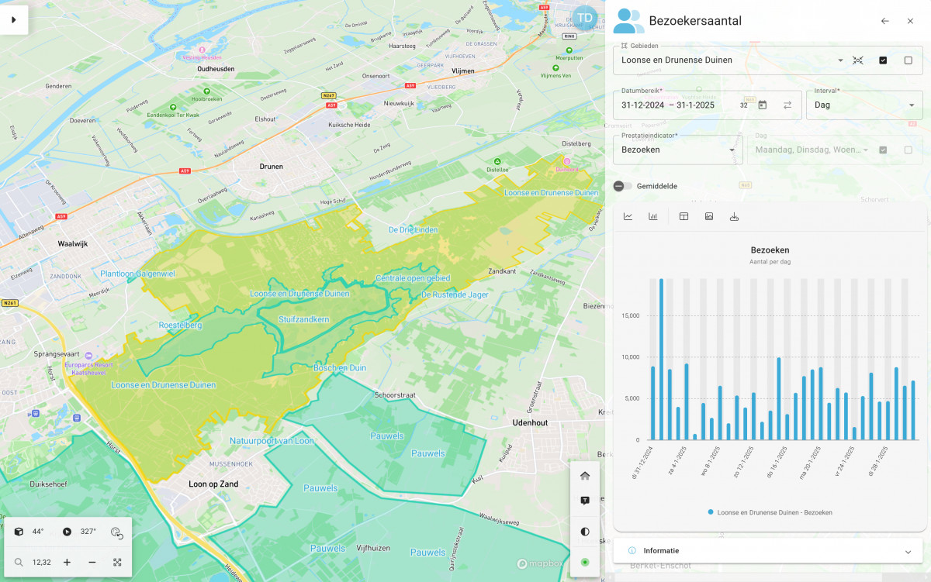Toggle the Gemiddelde switch
Image resolution: width=931 pixels, height=582 pixels.
(x=622, y=186)
